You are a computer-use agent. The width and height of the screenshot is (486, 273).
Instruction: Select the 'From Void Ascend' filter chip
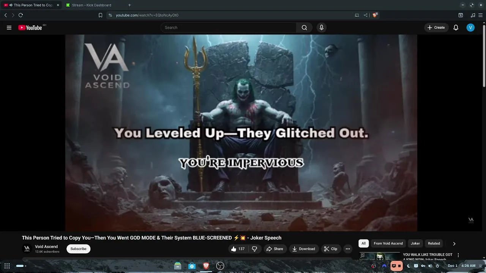tap(388, 243)
